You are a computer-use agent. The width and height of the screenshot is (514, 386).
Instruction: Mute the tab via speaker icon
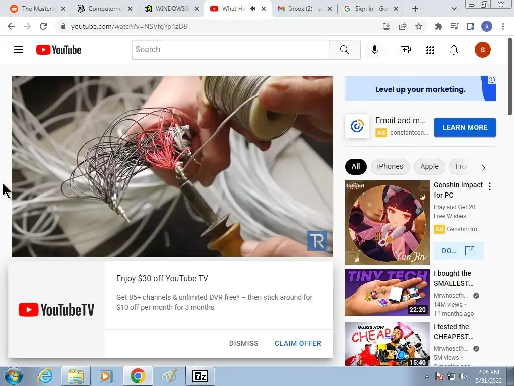click(x=253, y=9)
